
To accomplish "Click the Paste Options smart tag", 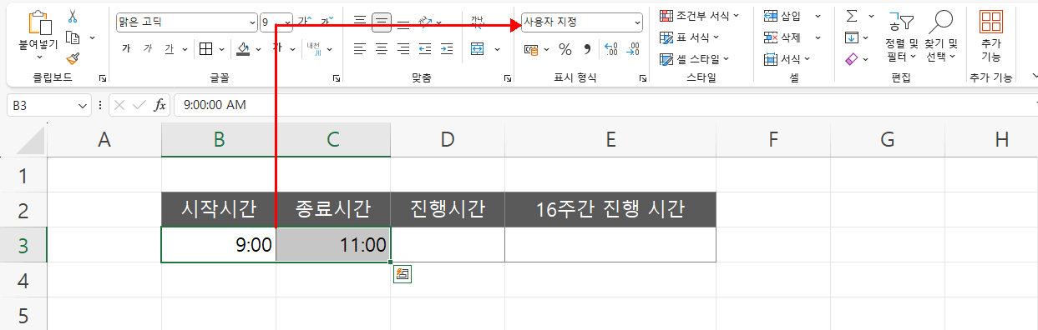I will [x=403, y=273].
